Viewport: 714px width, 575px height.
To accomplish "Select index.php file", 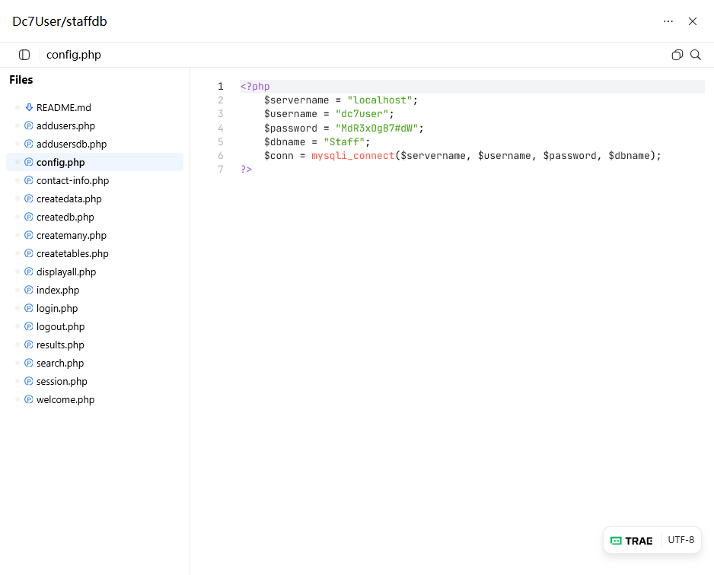I will (58, 291).
